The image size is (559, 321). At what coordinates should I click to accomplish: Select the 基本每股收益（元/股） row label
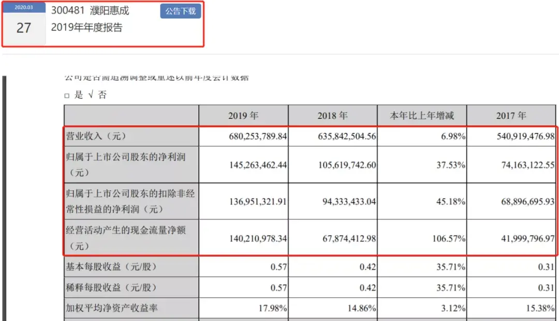(111, 267)
